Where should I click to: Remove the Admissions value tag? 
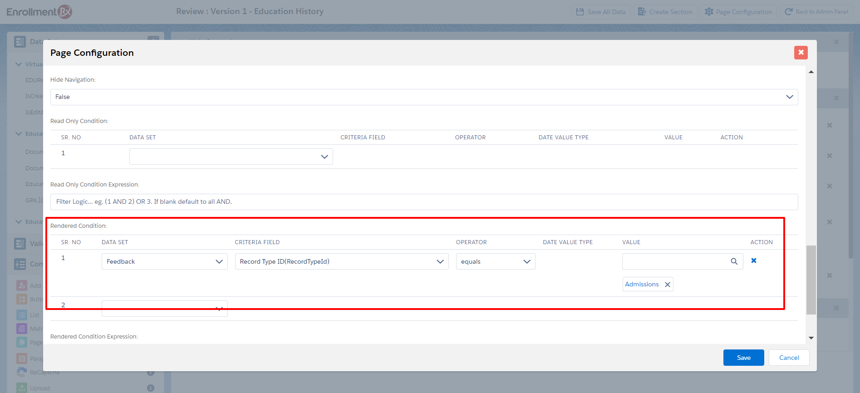(x=668, y=285)
